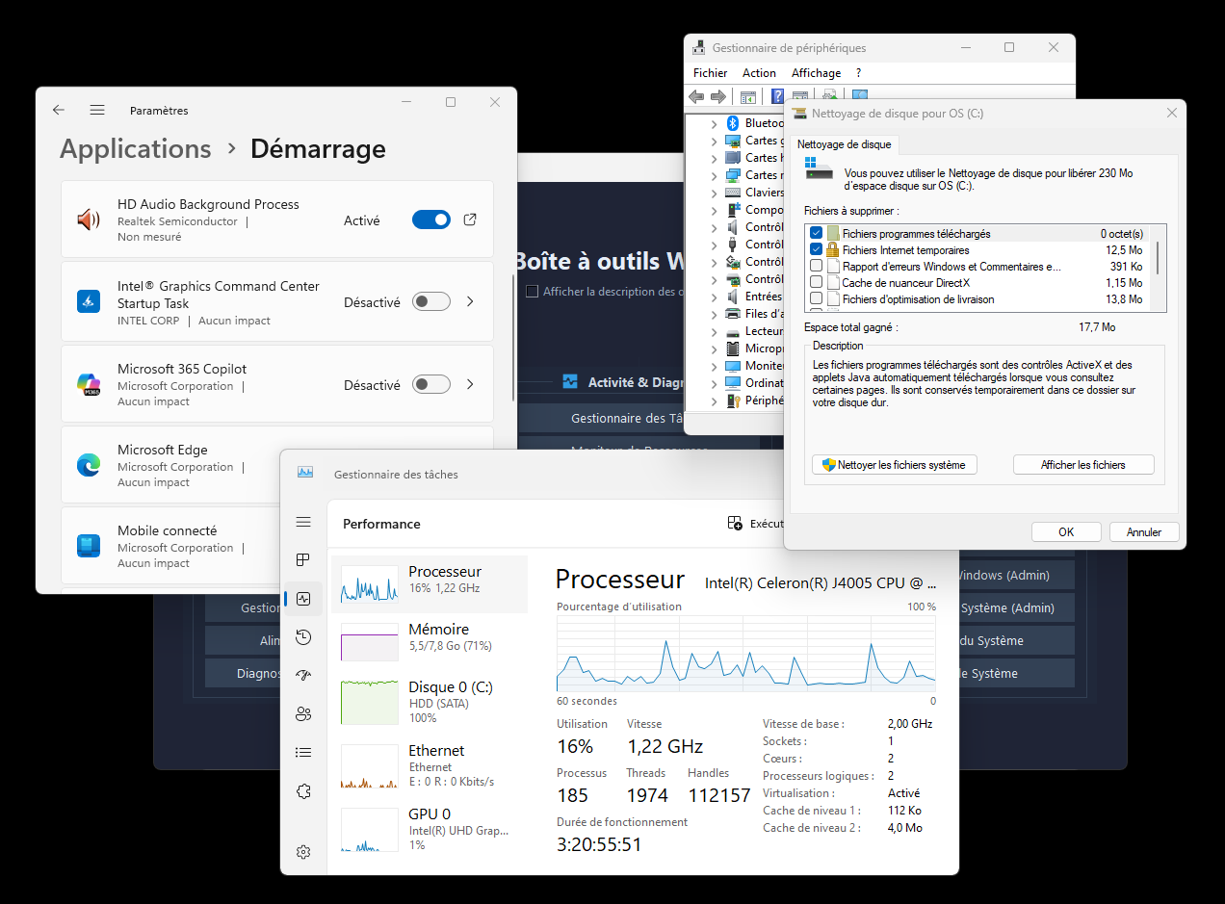Open Paramètres navigation hamburger menu
1225x904 pixels.
coord(97,111)
